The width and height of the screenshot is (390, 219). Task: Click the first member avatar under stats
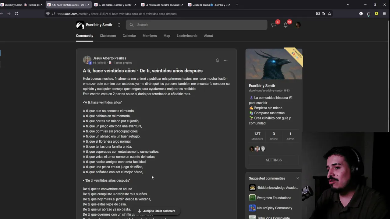coord(252,149)
